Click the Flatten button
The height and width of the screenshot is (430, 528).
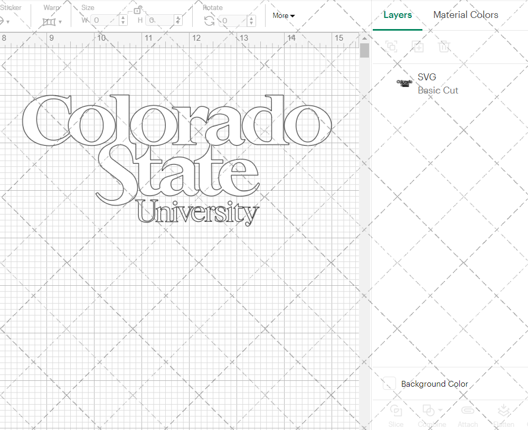click(x=503, y=416)
